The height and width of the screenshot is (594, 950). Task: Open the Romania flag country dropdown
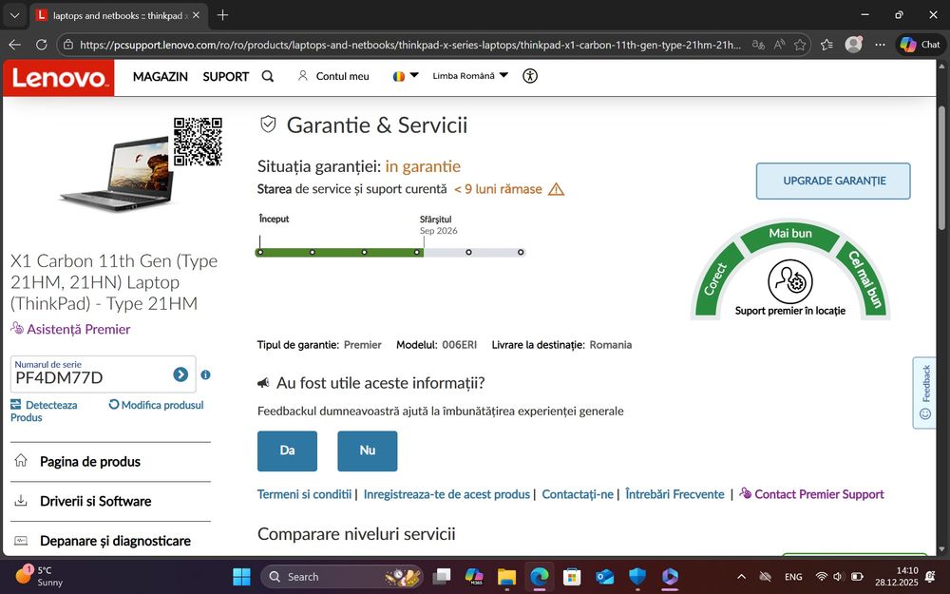(406, 76)
